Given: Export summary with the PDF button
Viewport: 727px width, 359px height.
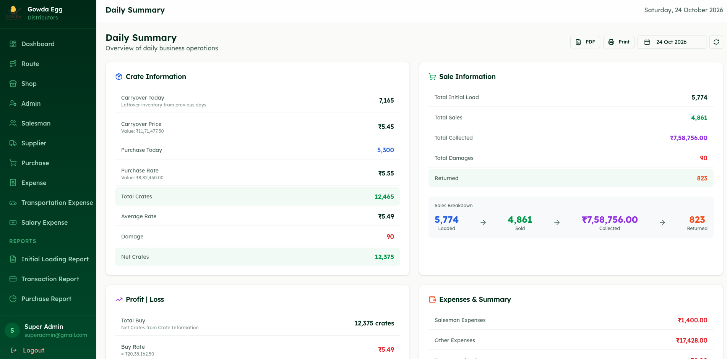Looking at the screenshot, I should tap(585, 42).
